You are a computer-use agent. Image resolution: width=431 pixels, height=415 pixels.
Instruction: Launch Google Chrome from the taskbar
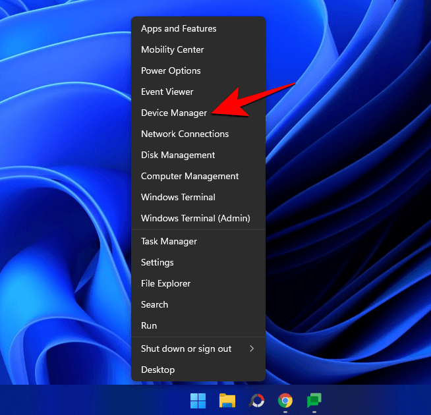[285, 401]
